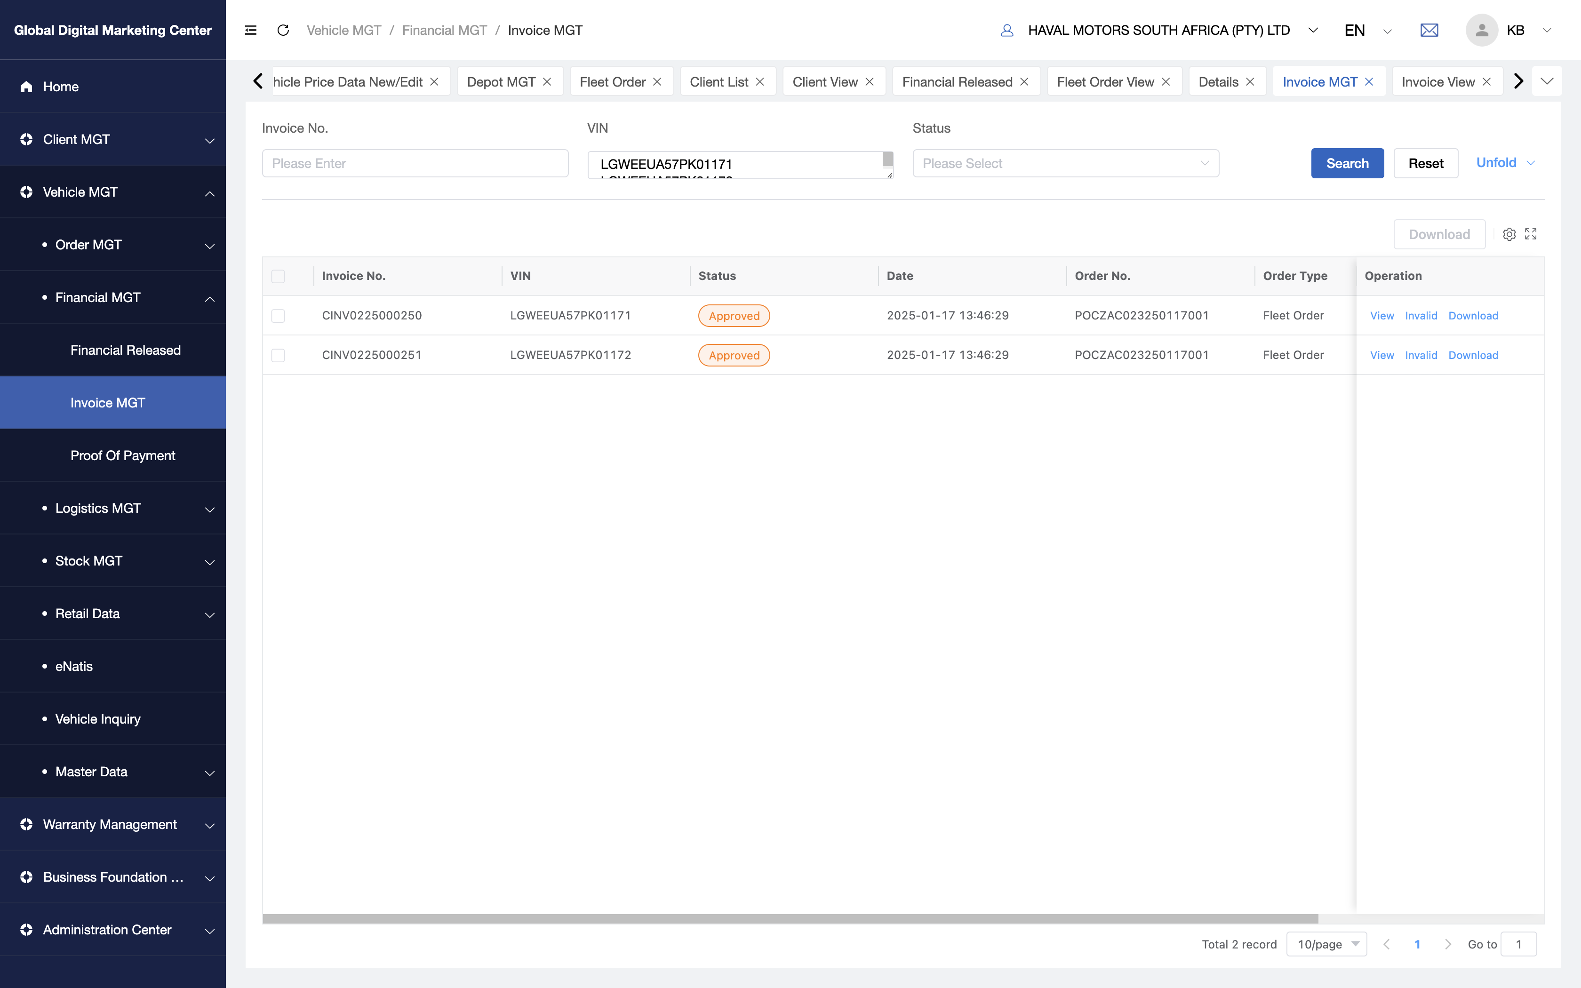Switch to the Fleet Order tab

[x=613, y=82]
